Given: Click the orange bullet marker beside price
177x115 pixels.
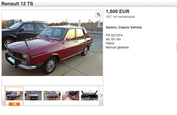Looking at the screenshot, I should point(176,12).
